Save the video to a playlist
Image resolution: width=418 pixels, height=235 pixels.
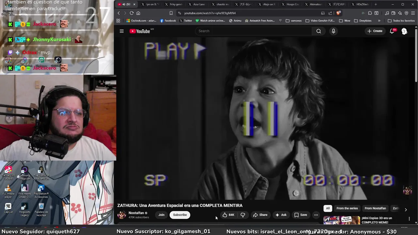coord(300,215)
